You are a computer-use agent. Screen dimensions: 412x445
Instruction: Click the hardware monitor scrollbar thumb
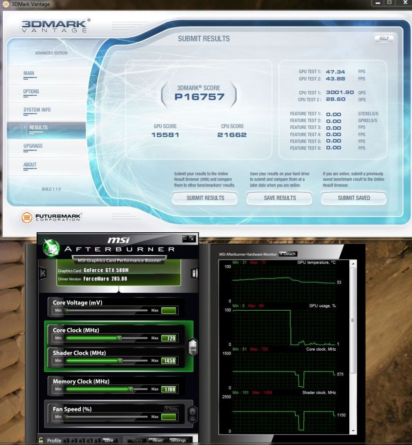(x=353, y=321)
